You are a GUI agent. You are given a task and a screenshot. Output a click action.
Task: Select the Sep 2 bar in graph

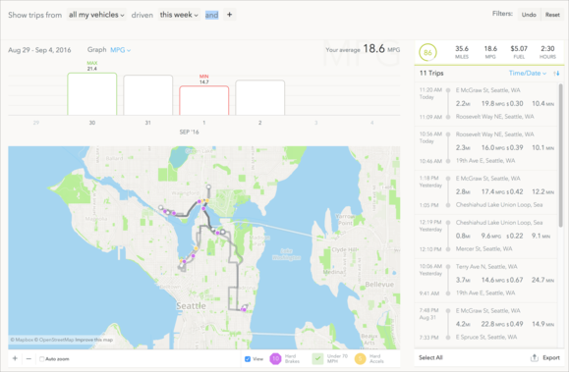coord(259,97)
